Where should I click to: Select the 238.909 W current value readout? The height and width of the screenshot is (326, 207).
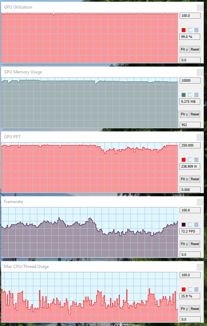(x=190, y=167)
